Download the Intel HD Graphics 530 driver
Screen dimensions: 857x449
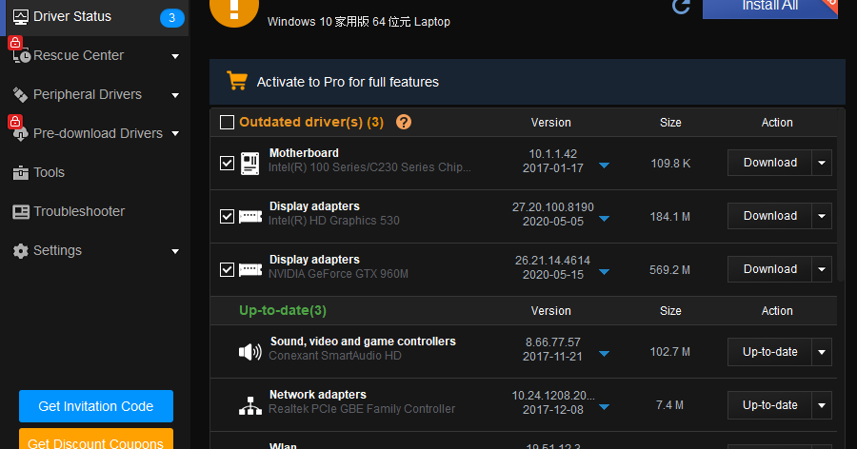click(x=769, y=216)
